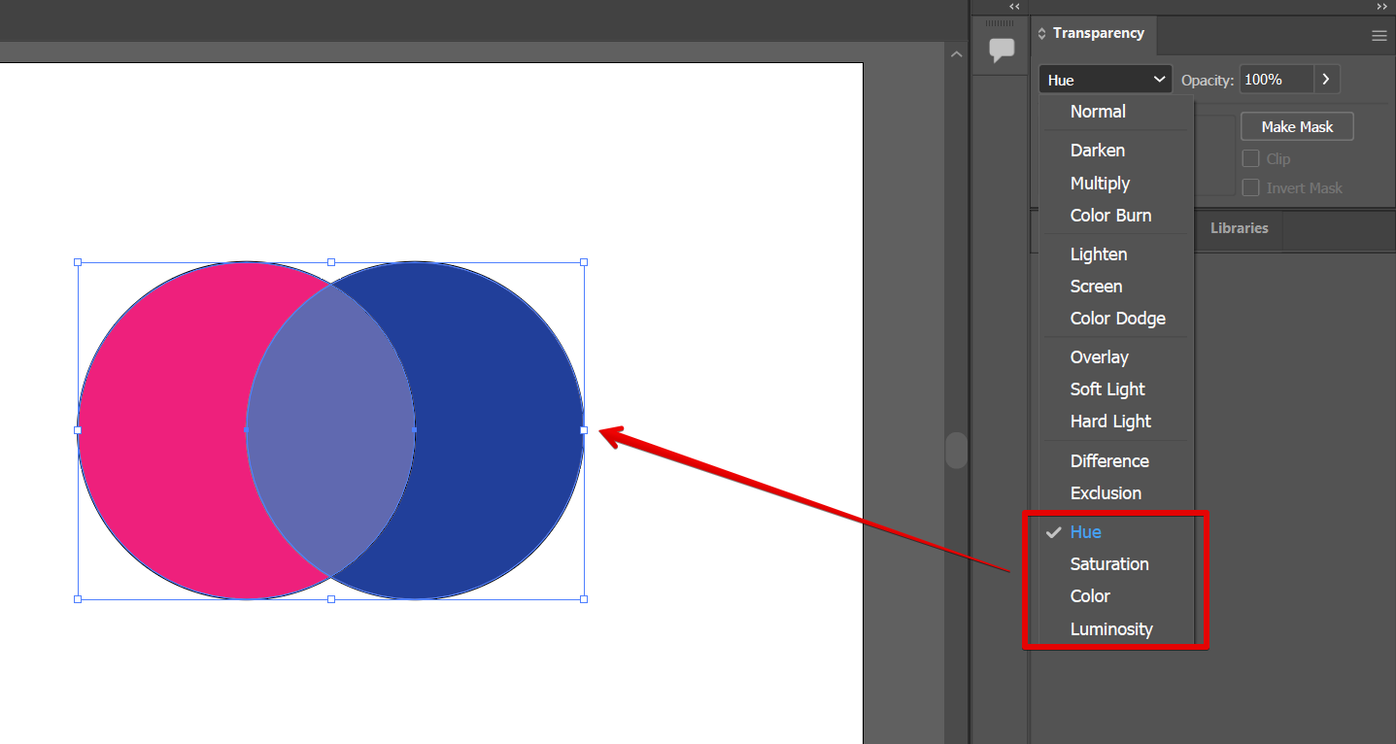Click the Transparency panel cycle arrows icon
The width and height of the screenshot is (1396, 744).
1042,34
